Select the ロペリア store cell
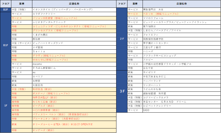This screenshot has height=133, width=221. [74, 77]
